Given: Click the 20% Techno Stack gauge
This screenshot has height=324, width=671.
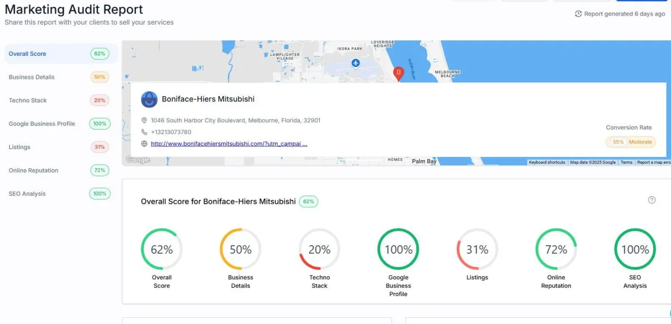Looking at the screenshot, I should pyautogui.click(x=319, y=249).
